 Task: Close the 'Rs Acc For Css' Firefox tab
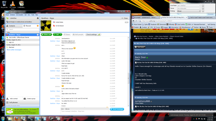point(187,17)
